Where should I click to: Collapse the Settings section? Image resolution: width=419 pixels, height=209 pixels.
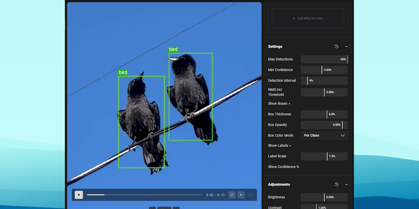point(346,47)
